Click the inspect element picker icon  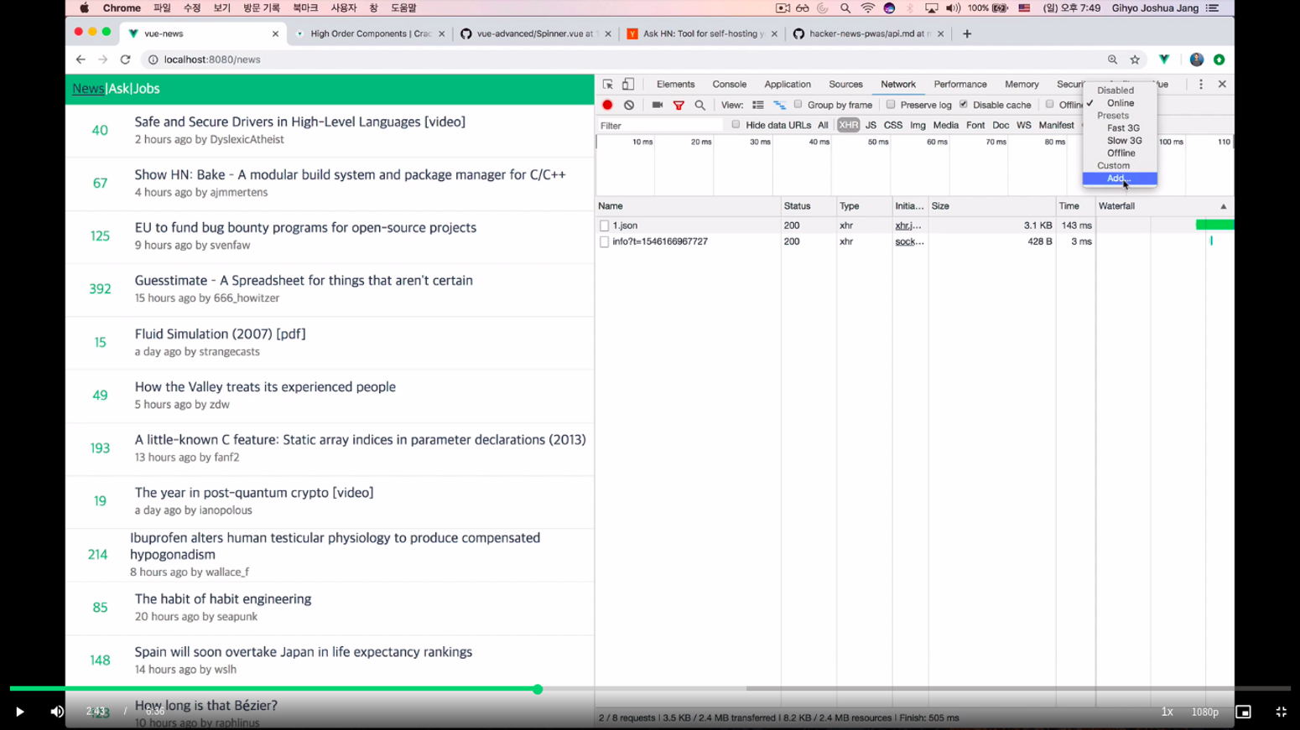tap(608, 85)
